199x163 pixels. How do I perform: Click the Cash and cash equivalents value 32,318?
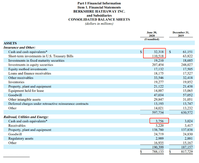pos(159,52)
